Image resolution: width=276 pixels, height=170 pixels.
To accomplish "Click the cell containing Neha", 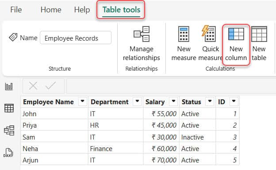I will coord(54,148).
